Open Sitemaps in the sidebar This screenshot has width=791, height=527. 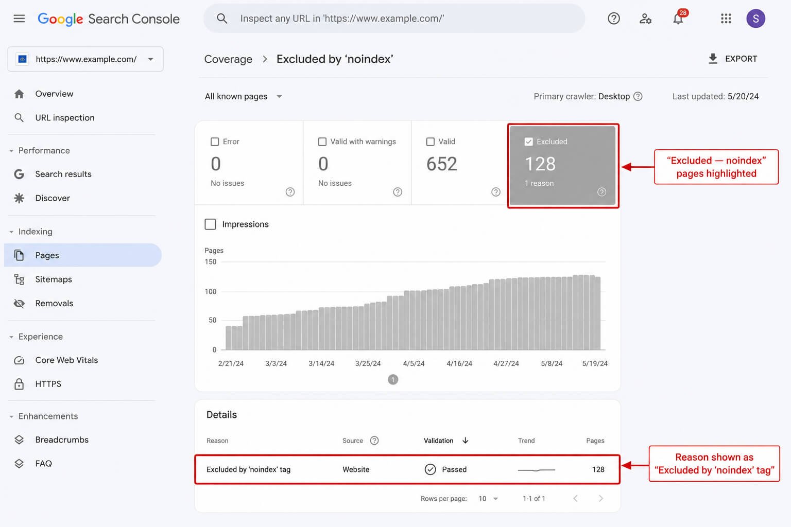coord(54,279)
